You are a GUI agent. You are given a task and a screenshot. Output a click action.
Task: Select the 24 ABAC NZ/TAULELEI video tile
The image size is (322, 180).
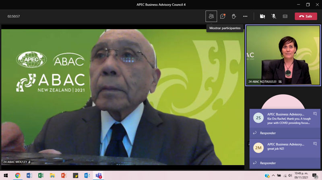coord(283,55)
